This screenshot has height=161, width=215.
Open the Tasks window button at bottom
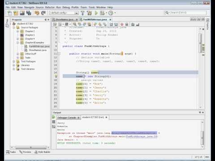11,152
